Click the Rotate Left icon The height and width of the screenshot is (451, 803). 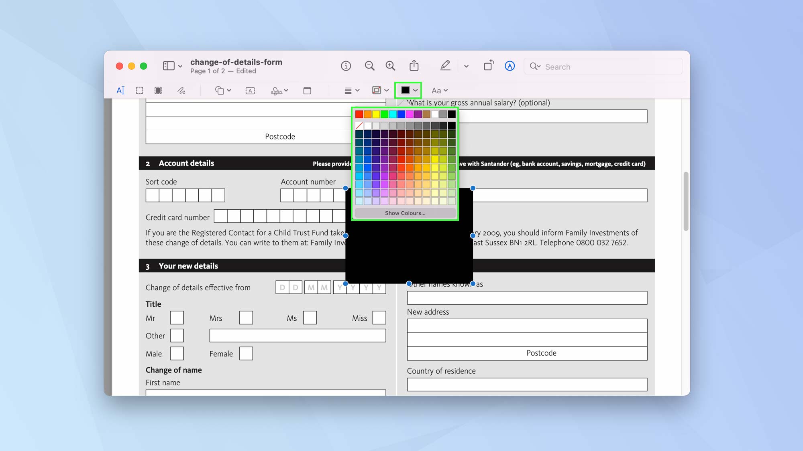[489, 66]
